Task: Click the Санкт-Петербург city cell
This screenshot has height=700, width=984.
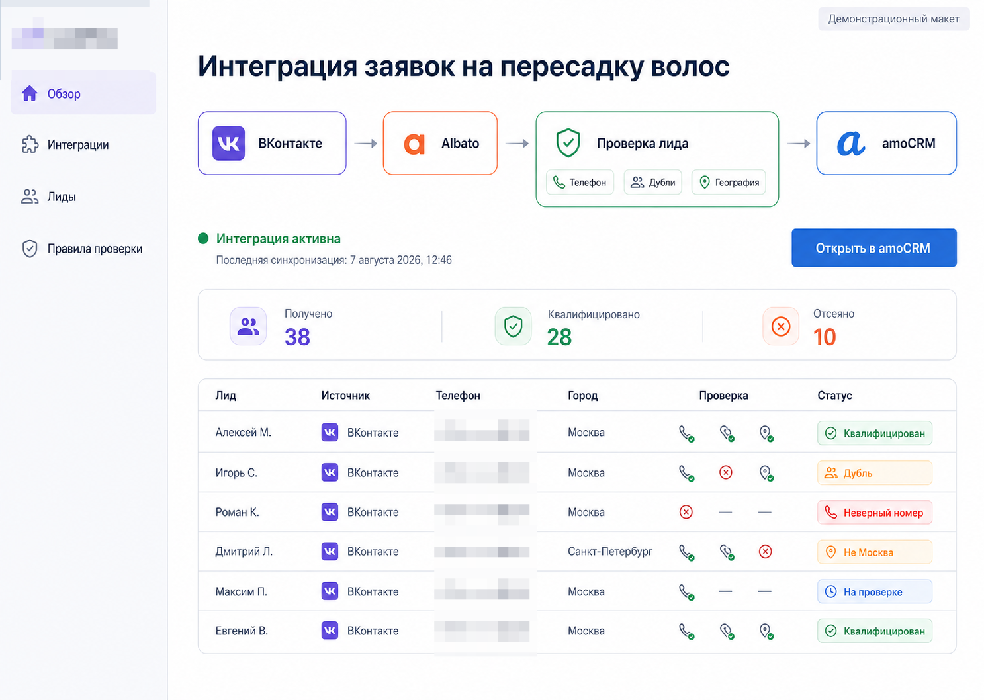Action: click(610, 552)
